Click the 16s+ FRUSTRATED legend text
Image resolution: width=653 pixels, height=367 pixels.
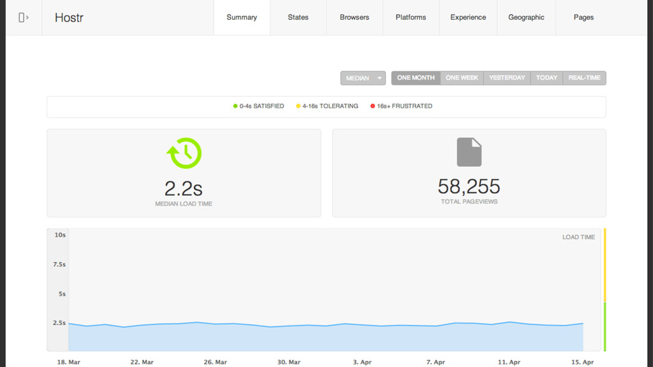click(404, 106)
